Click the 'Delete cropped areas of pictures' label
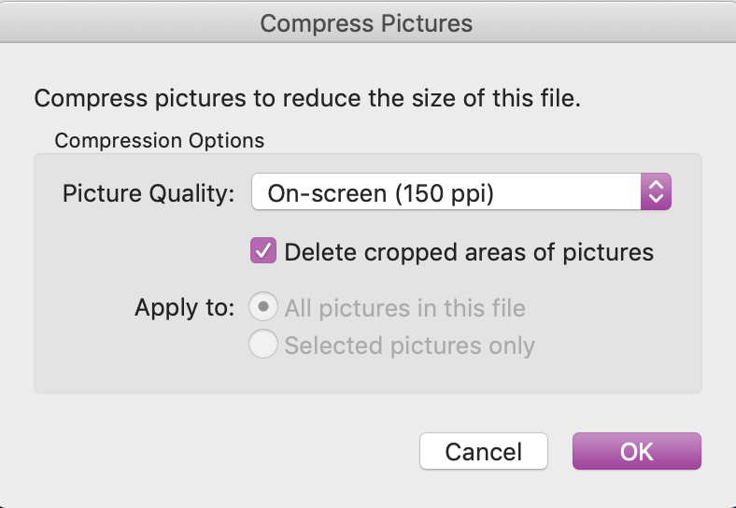The image size is (736, 508). pyautogui.click(x=469, y=252)
